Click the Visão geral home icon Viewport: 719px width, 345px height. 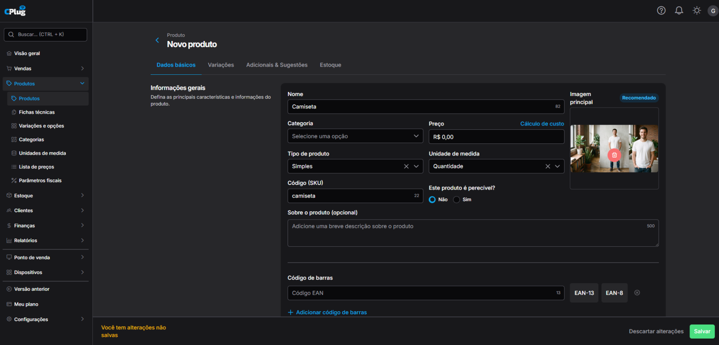9,53
